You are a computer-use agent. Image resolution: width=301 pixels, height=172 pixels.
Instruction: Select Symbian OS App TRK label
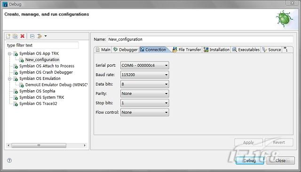(39, 54)
